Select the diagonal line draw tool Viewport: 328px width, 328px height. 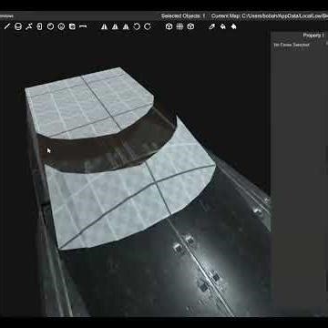7,26
